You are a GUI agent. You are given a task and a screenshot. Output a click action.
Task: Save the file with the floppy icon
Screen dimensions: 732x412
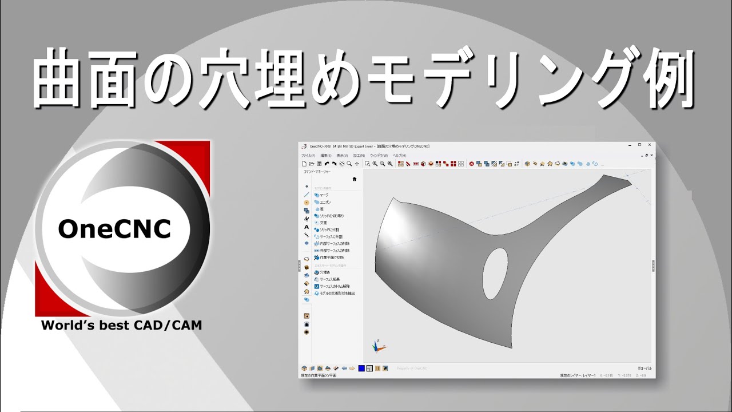point(320,164)
